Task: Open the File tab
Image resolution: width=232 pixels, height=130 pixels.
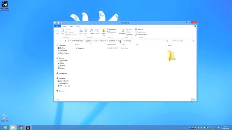Action: click(x=57, y=26)
